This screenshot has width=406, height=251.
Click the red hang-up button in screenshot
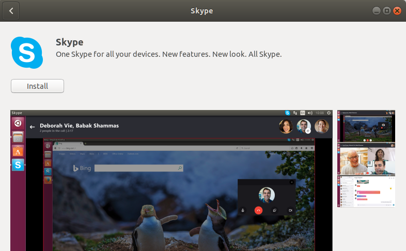[x=258, y=210]
